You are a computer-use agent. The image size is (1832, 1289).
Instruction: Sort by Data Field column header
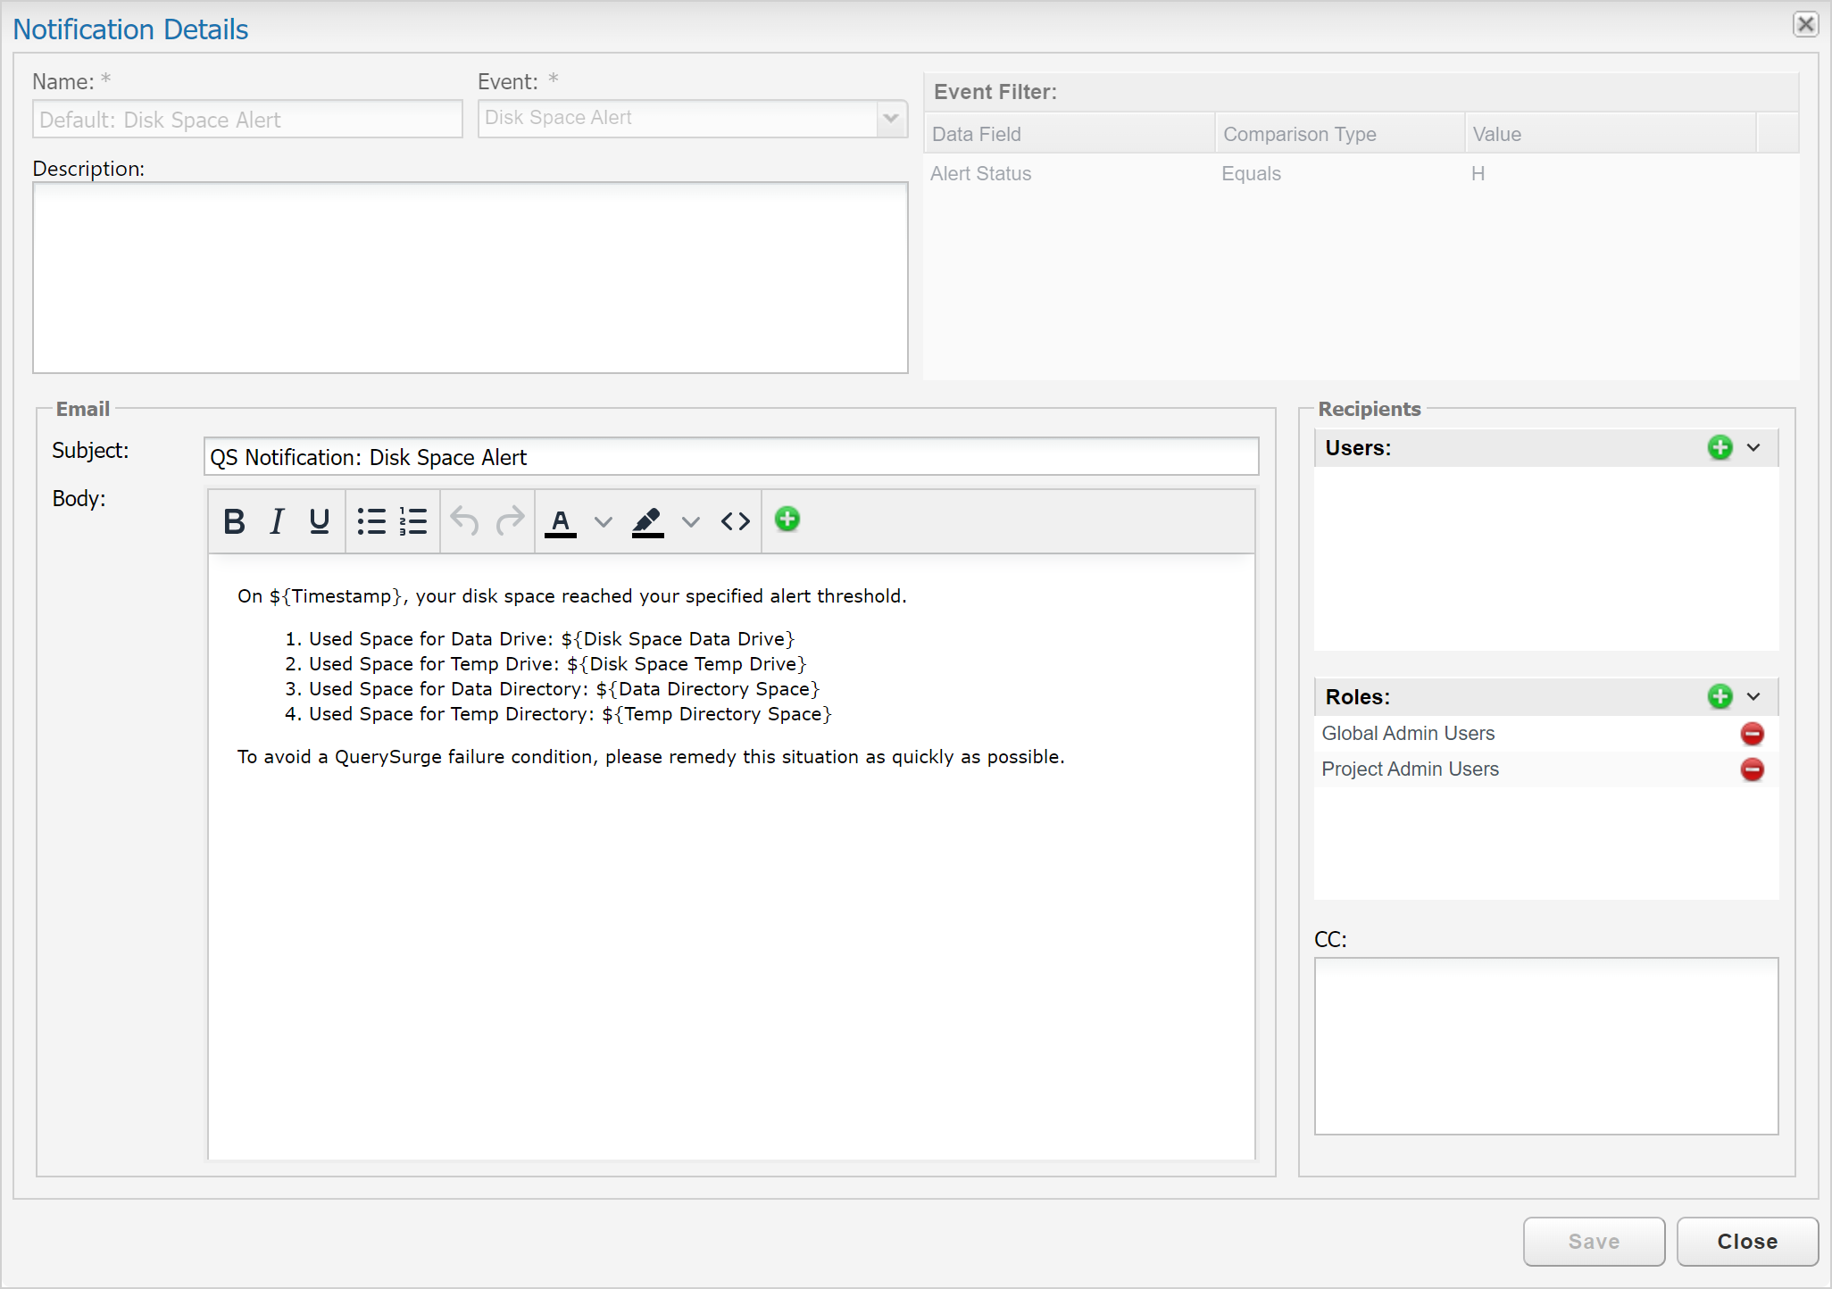click(x=1070, y=134)
